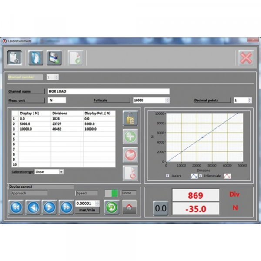Open the Calibration type Linear dropdown
261x261 pixels.
(61, 172)
